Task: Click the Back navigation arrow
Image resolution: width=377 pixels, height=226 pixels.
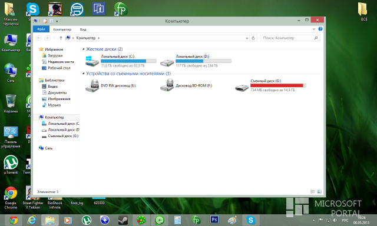Action: coord(39,38)
